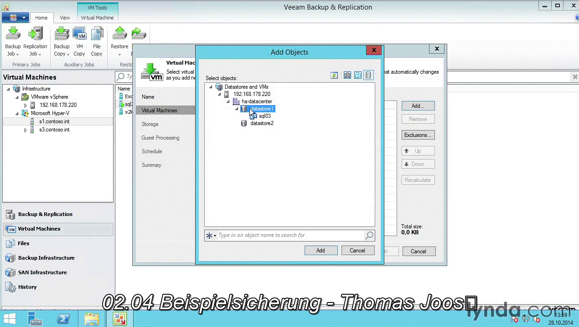Click the Backup Copy ribbon icon
579x327 pixels.
pyautogui.click(x=62, y=34)
